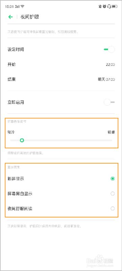The height and width of the screenshot is (271, 122).
Task: Tap the 夜间护眼 page title
Action: coord(30,17)
